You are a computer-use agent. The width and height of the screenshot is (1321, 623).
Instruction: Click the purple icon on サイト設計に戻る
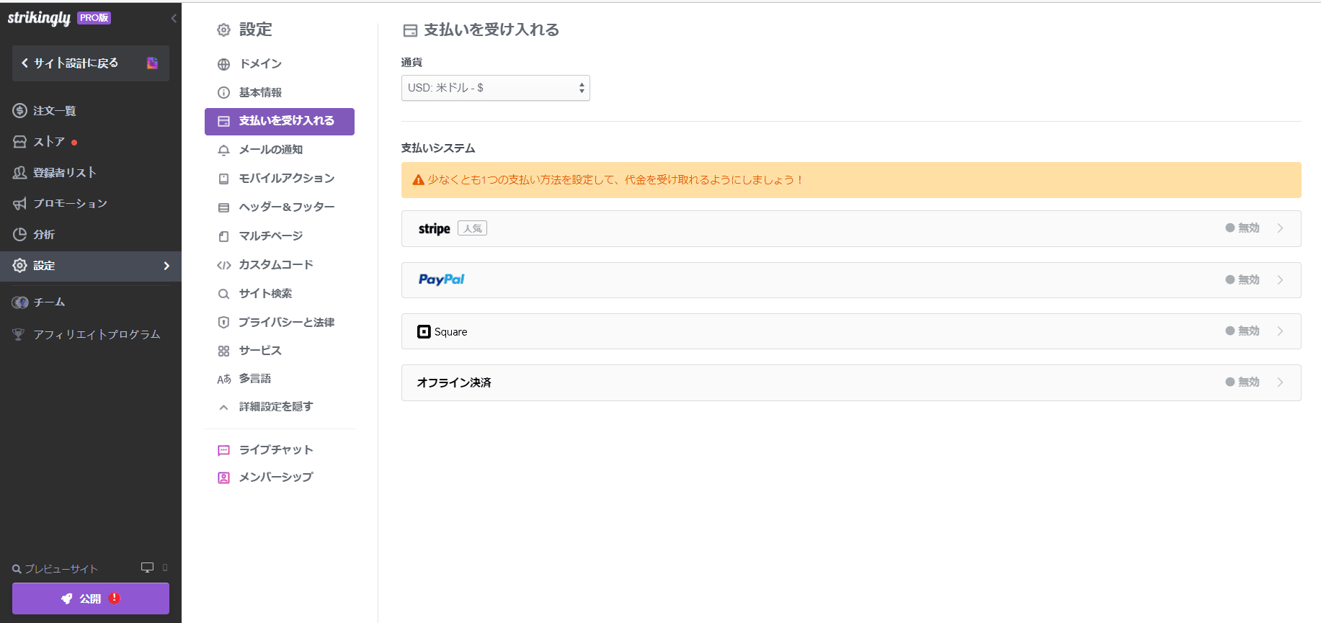coord(152,63)
